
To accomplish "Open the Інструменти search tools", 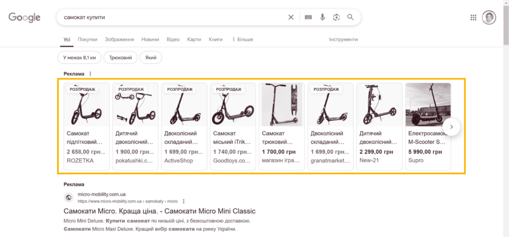I will click(x=343, y=39).
